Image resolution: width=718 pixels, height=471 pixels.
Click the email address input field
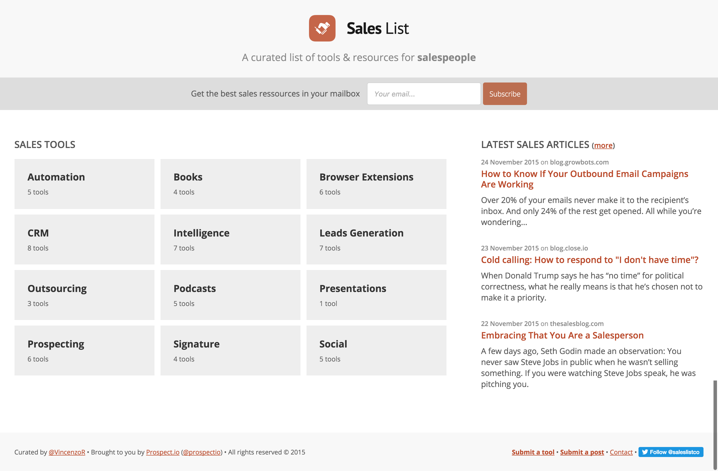[423, 93]
